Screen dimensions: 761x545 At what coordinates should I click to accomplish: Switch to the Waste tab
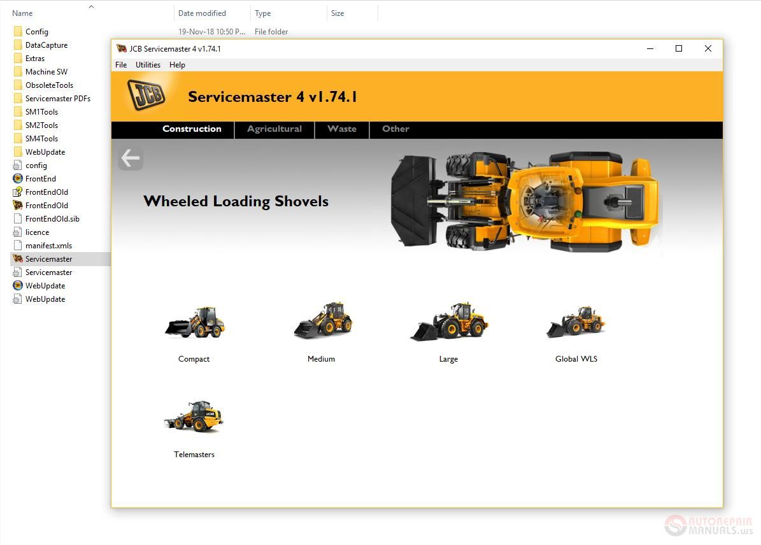342,129
